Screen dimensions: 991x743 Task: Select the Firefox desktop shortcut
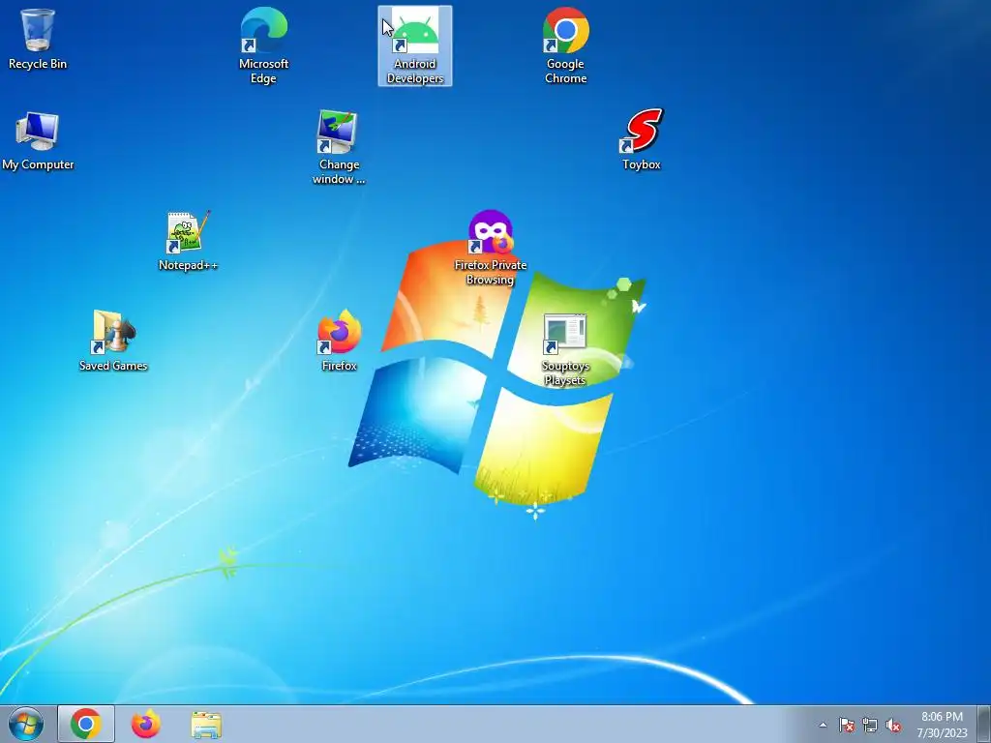(x=339, y=341)
